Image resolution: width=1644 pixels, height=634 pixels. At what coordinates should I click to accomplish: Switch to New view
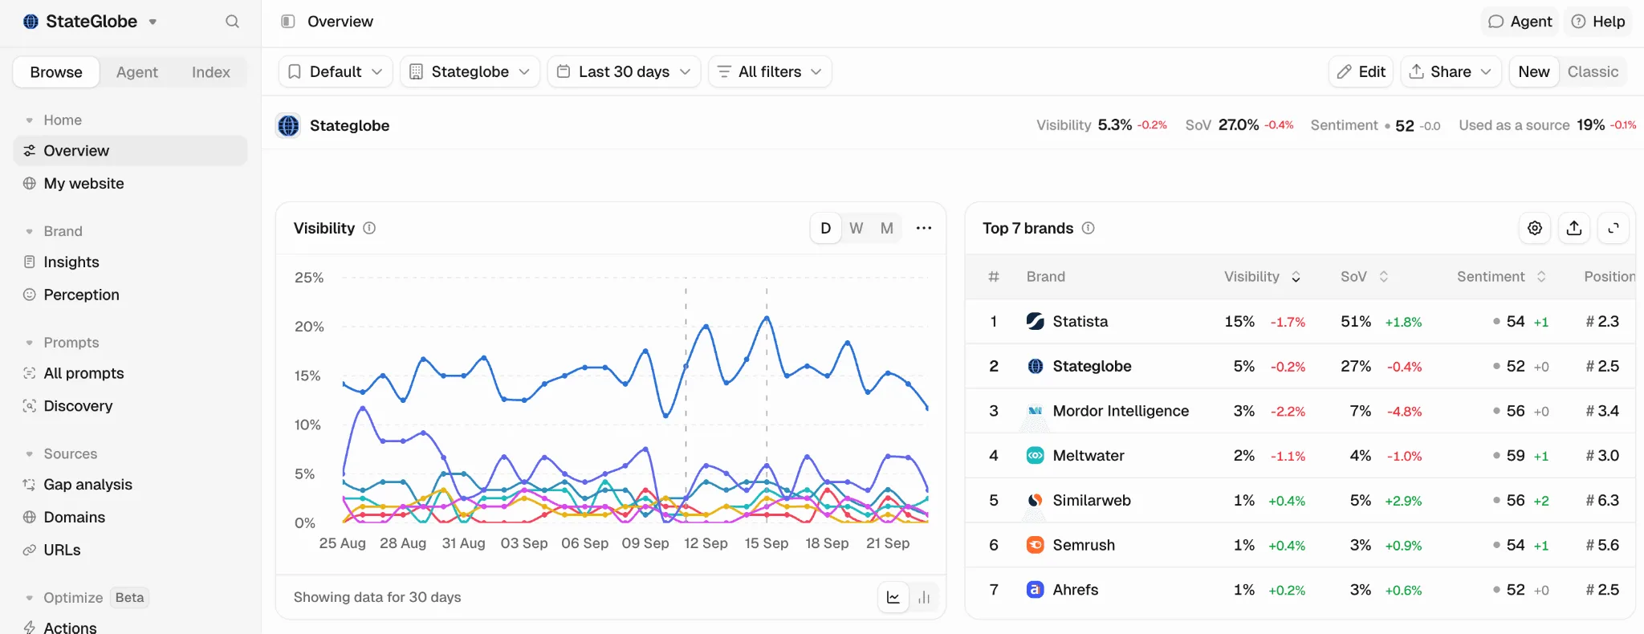(x=1534, y=71)
